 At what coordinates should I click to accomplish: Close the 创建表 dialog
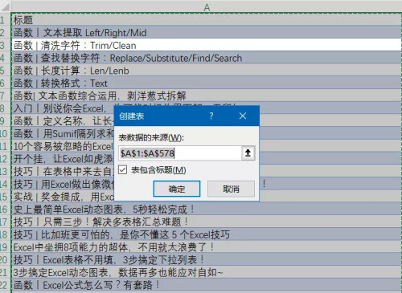(x=243, y=116)
